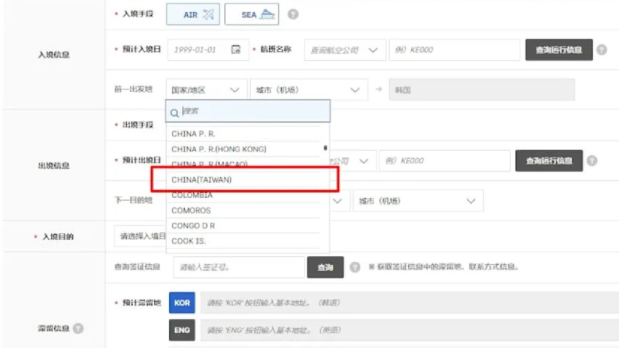Viewport: 619px width, 348px height.
Task: Select CHINA P. R. from country list
Action: point(194,134)
